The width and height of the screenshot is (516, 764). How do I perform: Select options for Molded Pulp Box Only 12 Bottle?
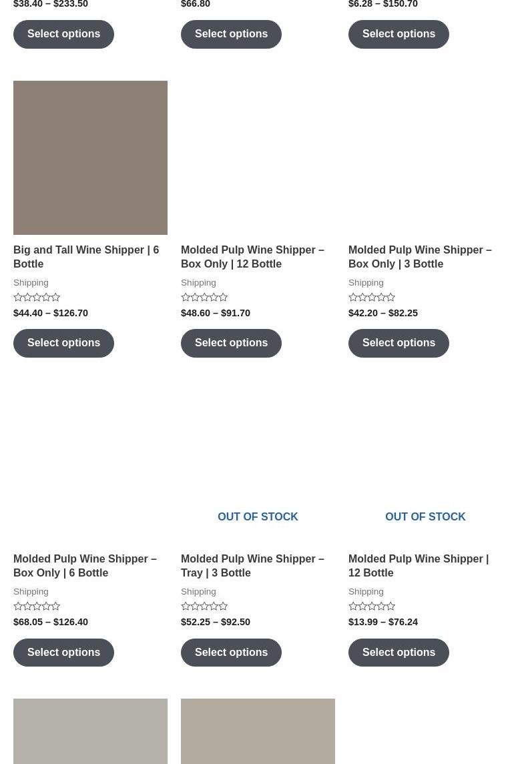(x=231, y=343)
